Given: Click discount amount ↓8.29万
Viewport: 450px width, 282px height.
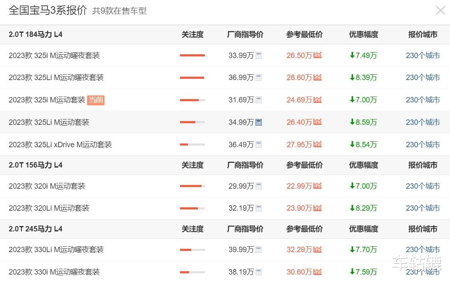Looking at the screenshot, I should click(x=363, y=208).
